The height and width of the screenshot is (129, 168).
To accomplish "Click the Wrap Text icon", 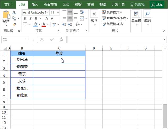I will (x=82, y=12).
